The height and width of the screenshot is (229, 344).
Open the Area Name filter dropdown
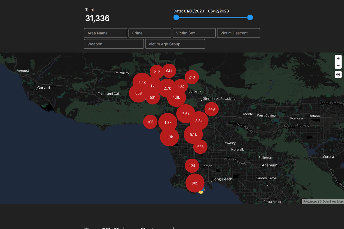[106, 33]
